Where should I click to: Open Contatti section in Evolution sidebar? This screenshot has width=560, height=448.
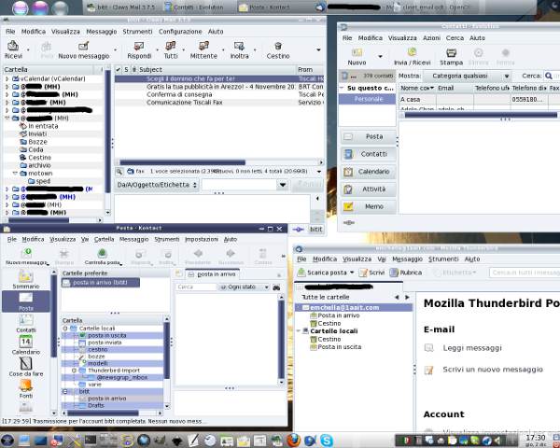(x=369, y=154)
